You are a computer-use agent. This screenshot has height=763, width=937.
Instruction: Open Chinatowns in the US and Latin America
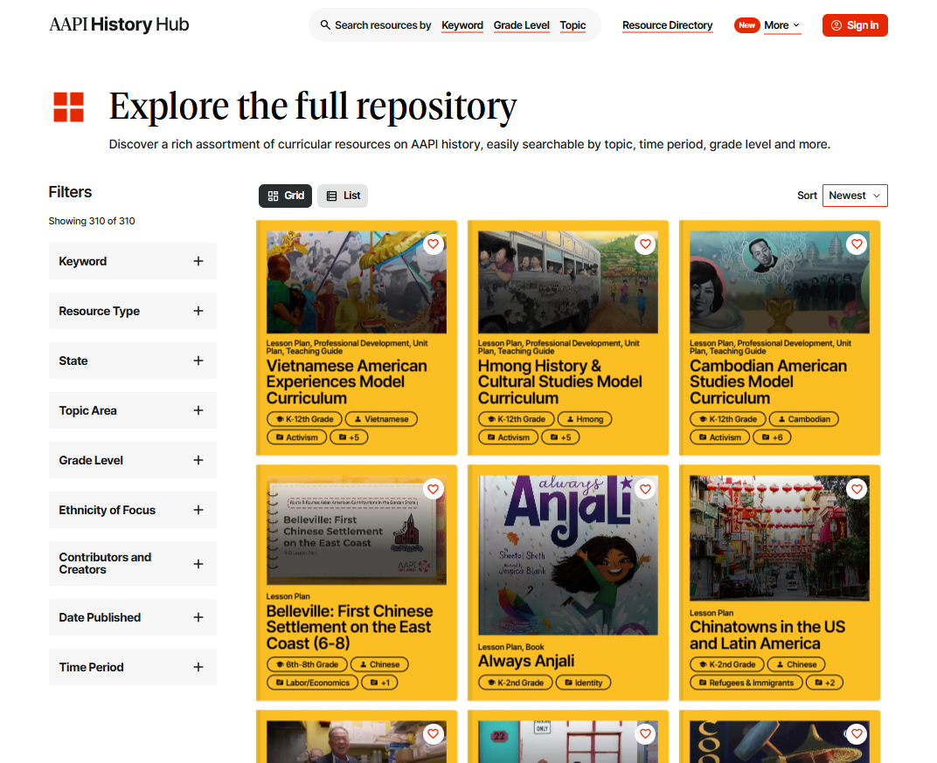coord(767,636)
